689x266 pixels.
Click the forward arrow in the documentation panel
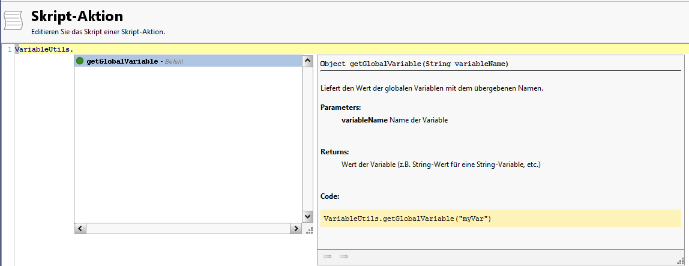coord(344,256)
